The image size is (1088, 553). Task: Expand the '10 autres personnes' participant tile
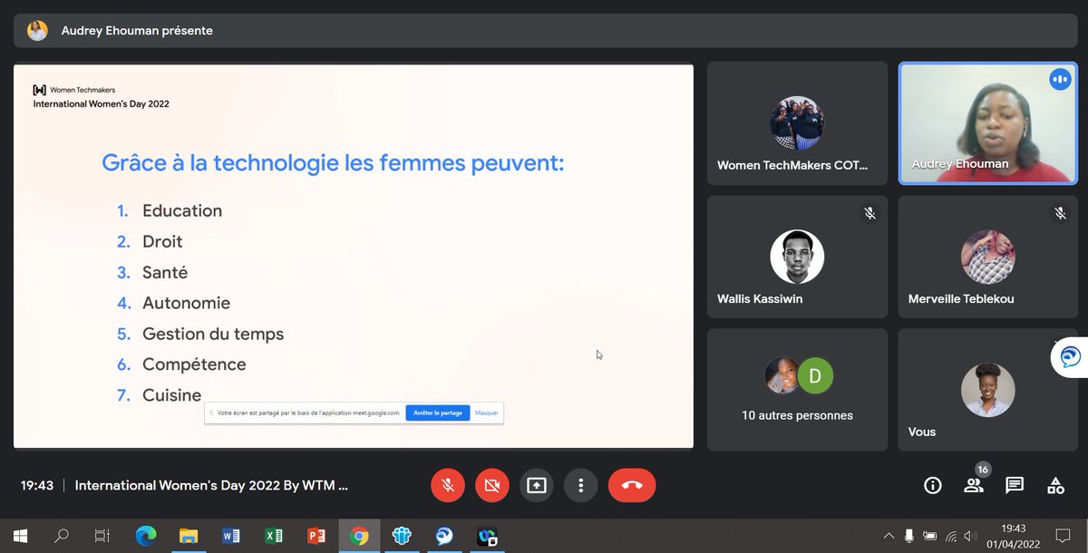pyautogui.click(x=797, y=390)
